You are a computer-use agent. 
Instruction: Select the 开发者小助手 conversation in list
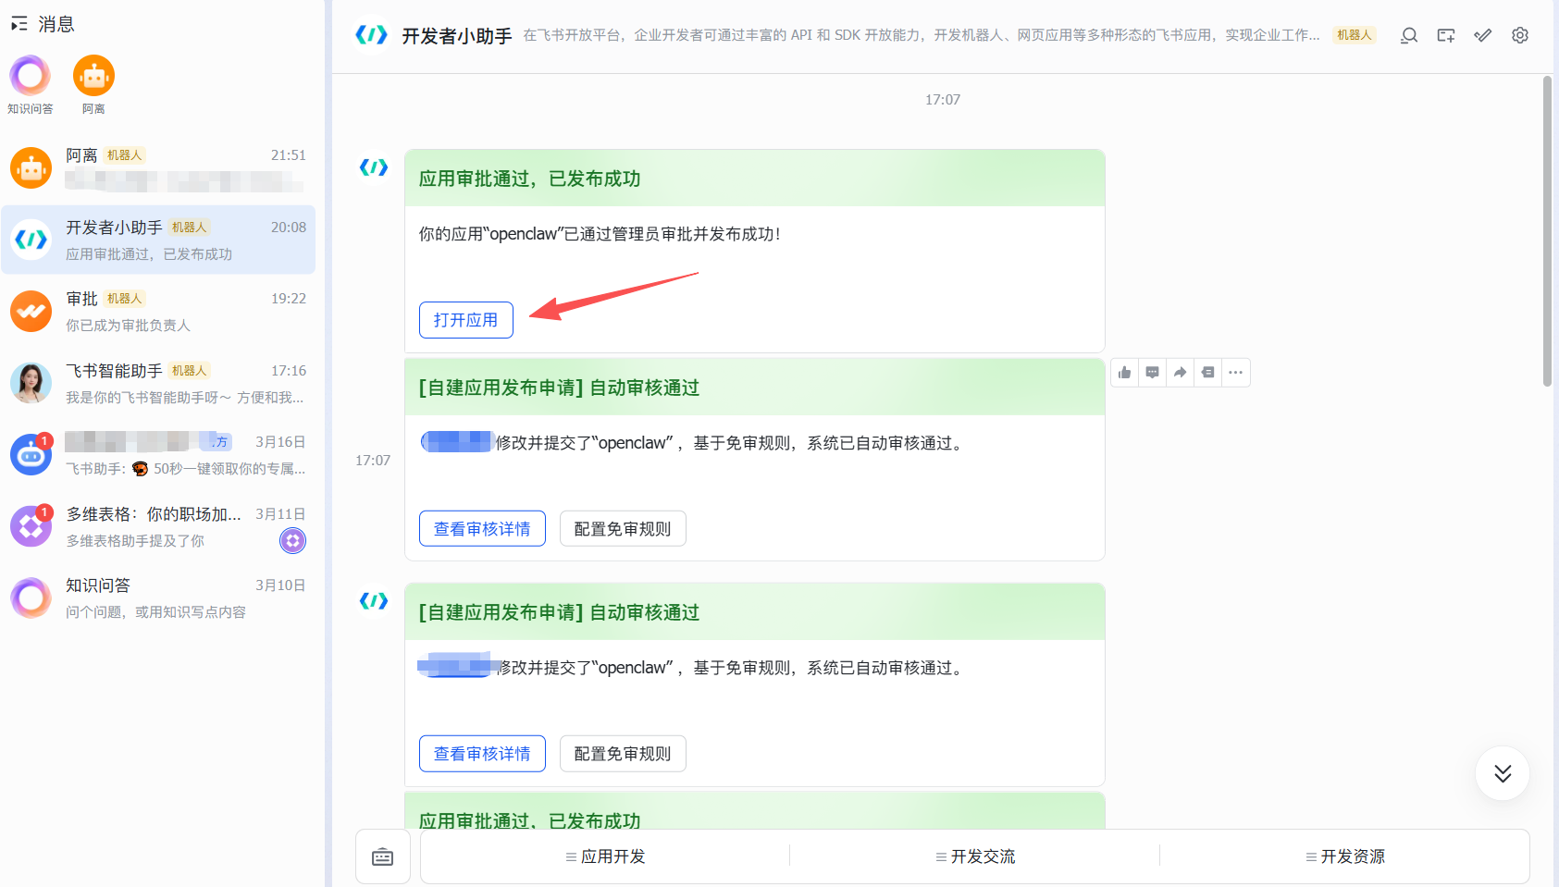coord(158,240)
